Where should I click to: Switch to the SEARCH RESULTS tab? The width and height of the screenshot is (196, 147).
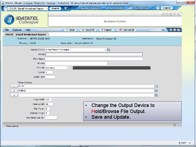[x=91, y=8]
